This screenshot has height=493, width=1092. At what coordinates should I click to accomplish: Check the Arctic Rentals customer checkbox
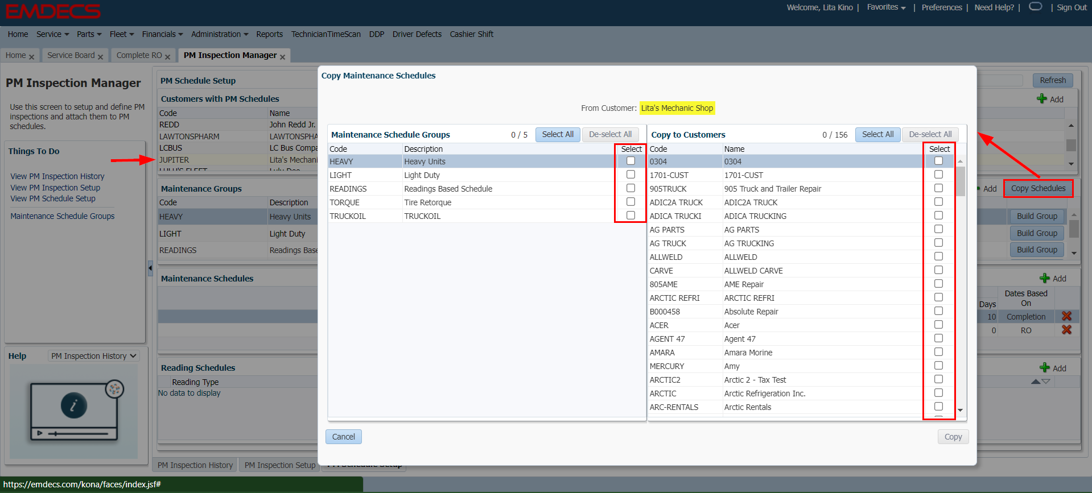938,407
